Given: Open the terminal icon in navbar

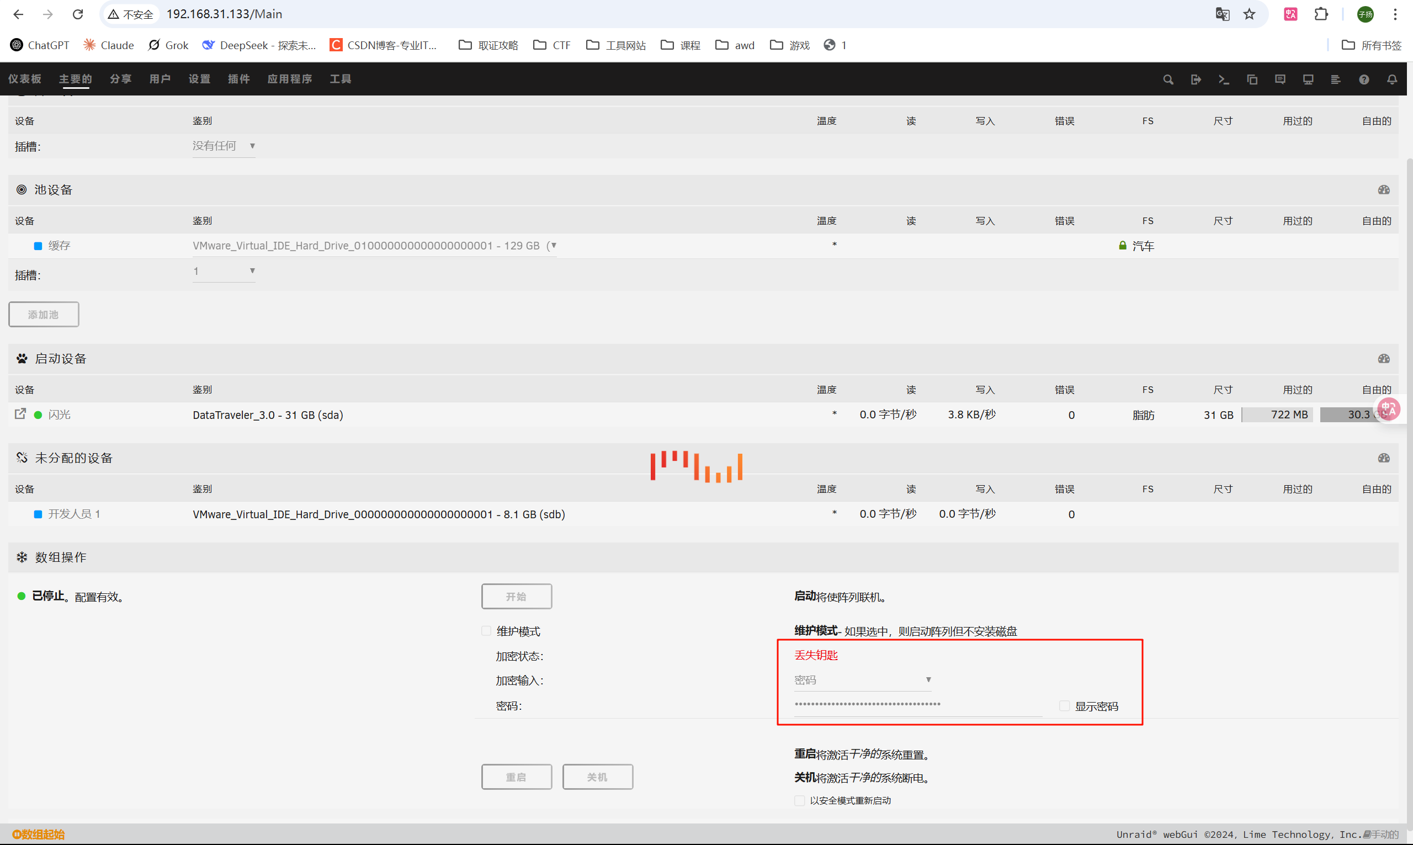Looking at the screenshot, I should [1224, 79].
